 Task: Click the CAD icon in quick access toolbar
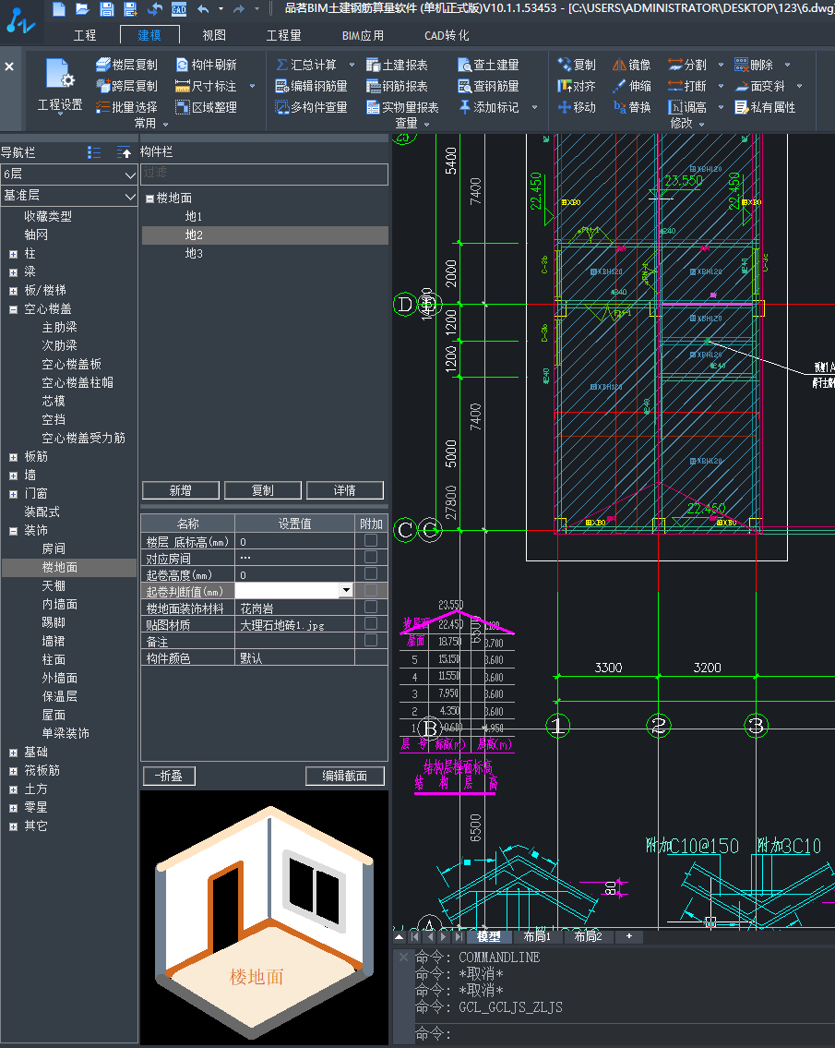coord(179,8)
